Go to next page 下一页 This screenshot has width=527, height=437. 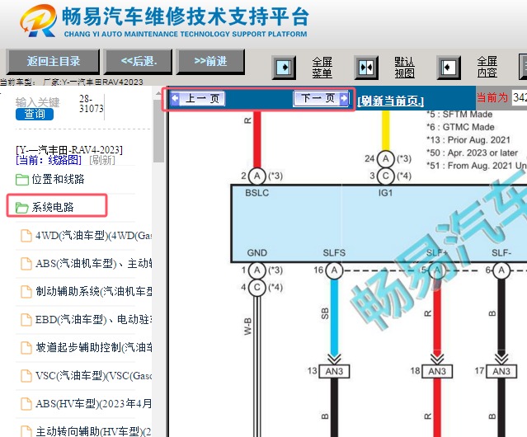321,98
